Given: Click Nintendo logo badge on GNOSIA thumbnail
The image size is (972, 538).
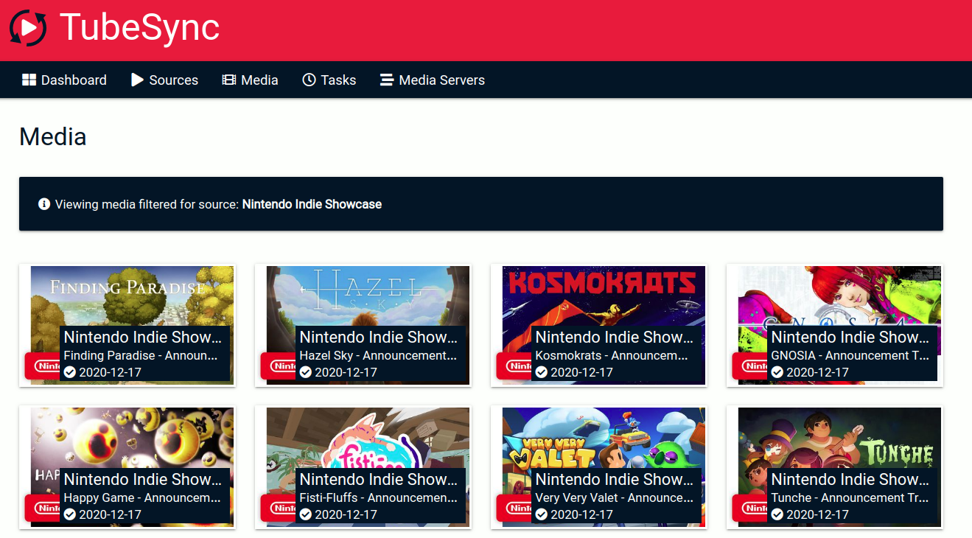Looking at the screenshot, I should tap(750, 366).
